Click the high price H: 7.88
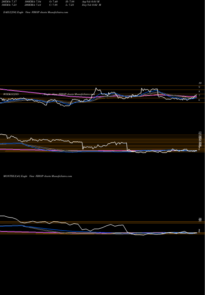This screenshot has height=295, width=205. (70, 2)
